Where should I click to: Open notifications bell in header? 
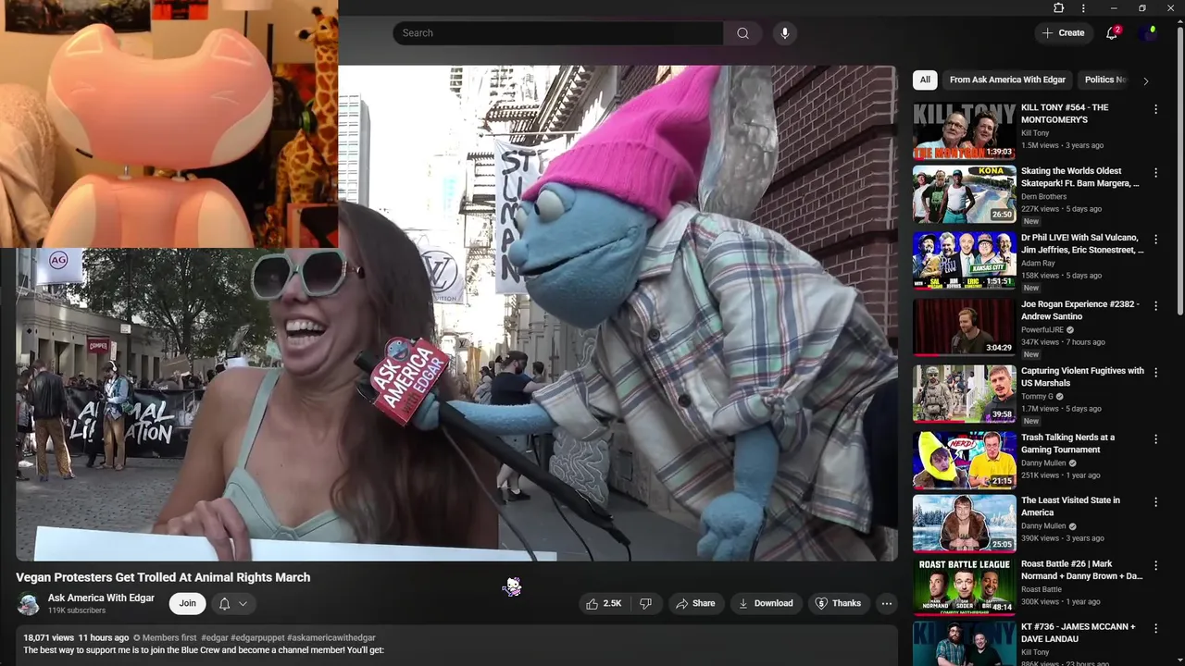click(1113, 33)
